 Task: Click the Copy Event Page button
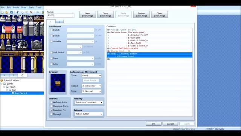(x=105, y=14)
